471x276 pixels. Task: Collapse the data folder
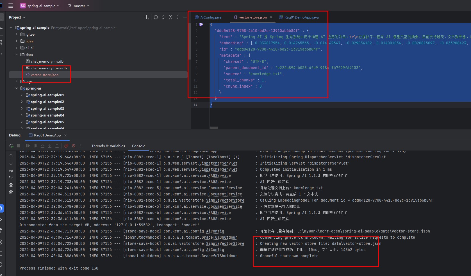point(17,55)
